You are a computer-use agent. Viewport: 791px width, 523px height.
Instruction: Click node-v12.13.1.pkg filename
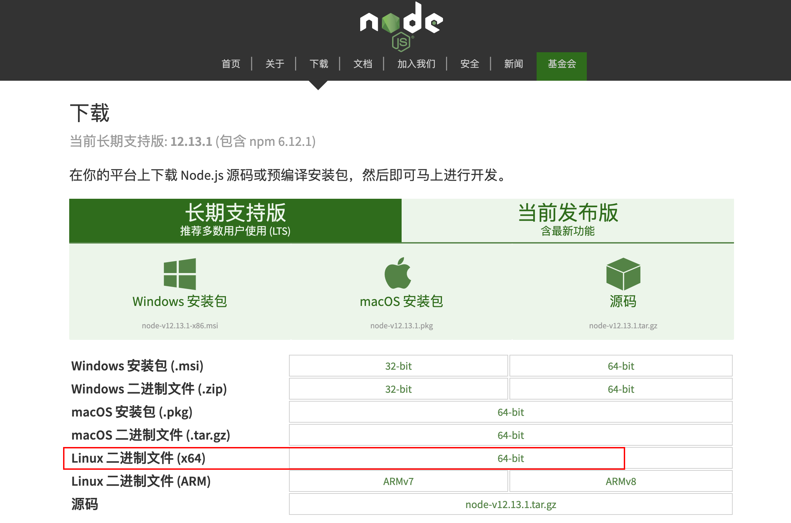(x=402, y=326)
